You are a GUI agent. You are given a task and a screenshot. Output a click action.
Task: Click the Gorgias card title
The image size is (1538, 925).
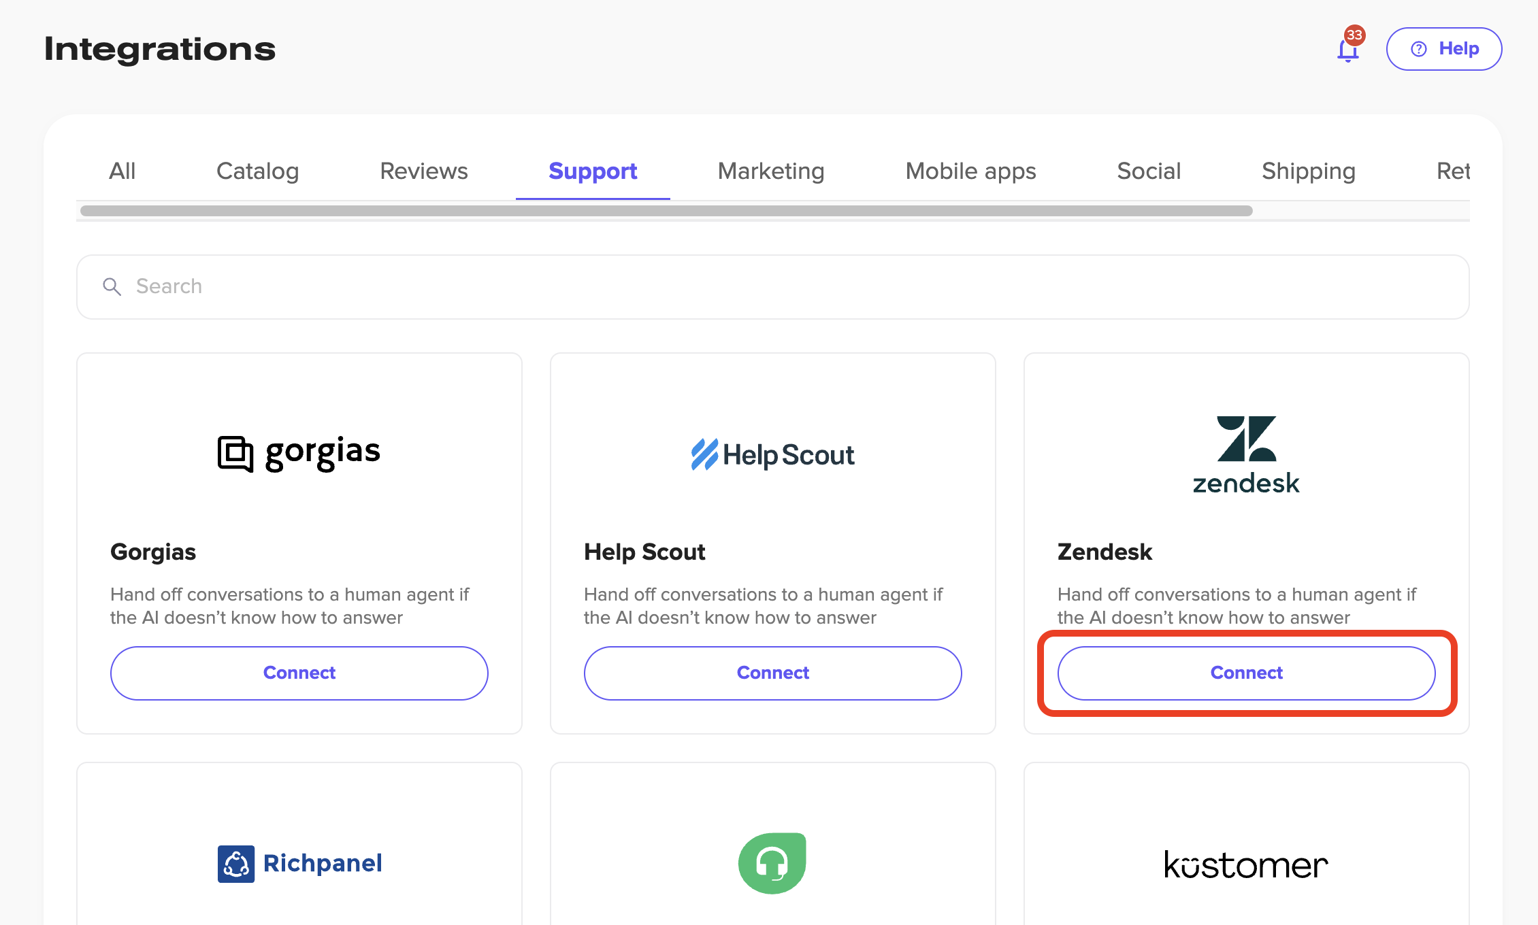tap(153, 552)
